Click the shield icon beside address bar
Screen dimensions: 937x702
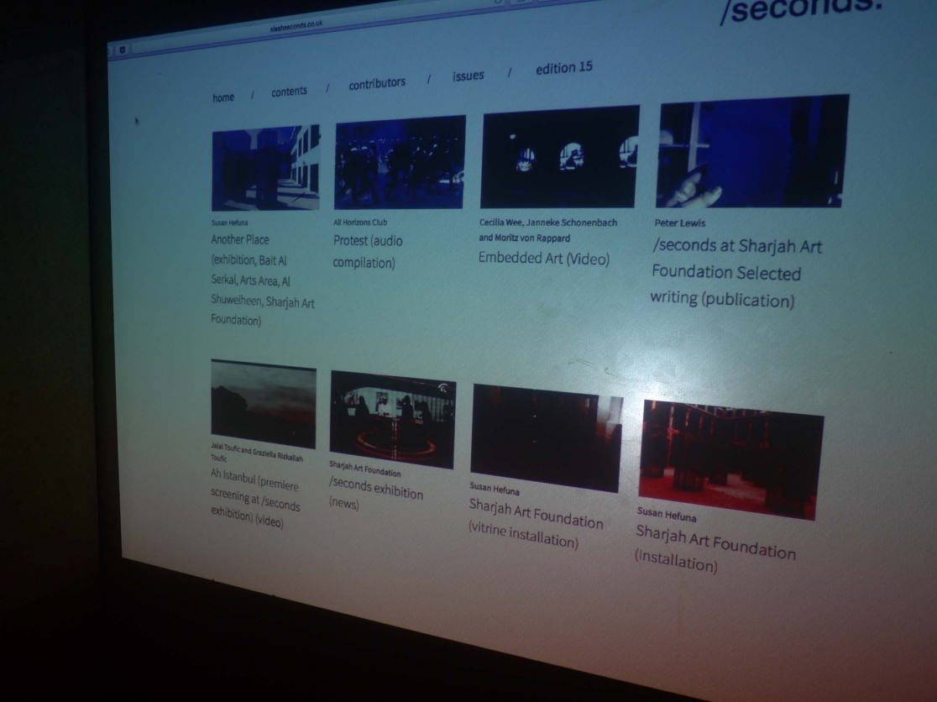click(122, 50)
